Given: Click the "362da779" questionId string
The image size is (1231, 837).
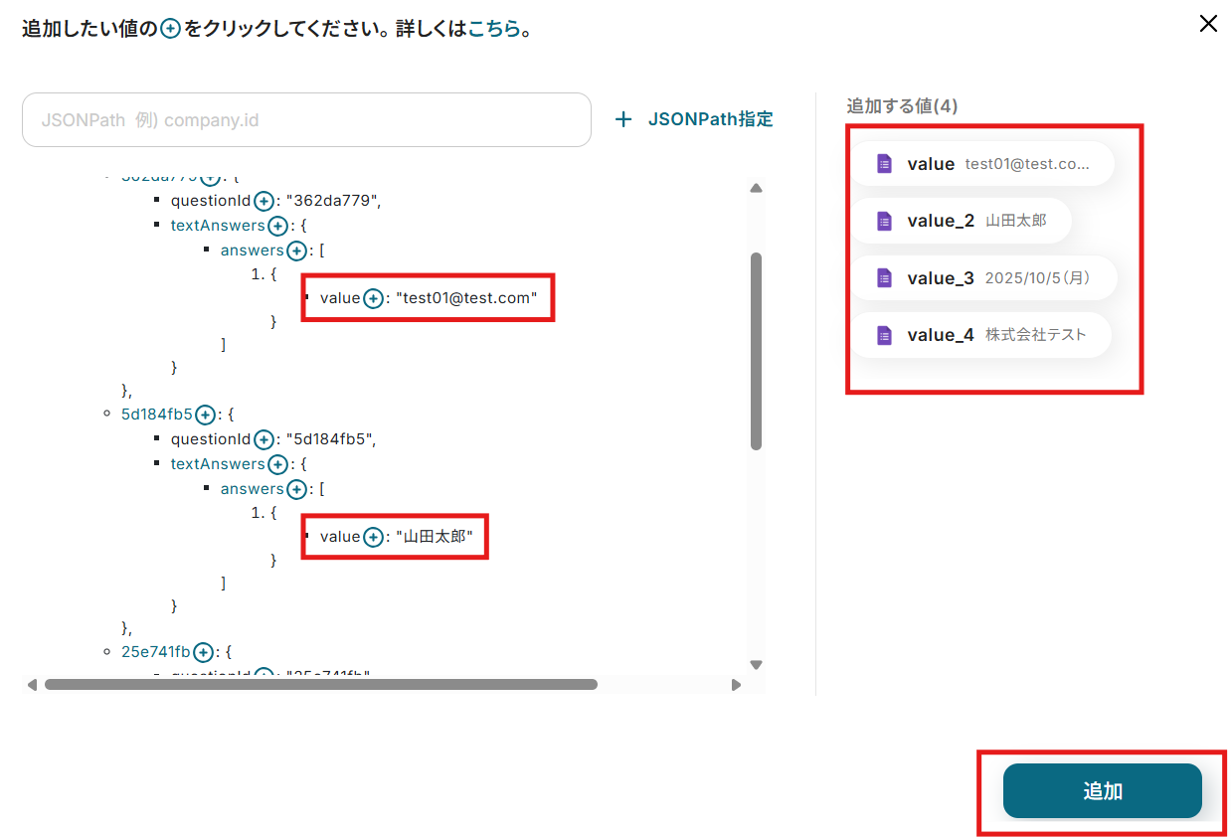Looking at the screenshot, I should click(x=331, y=201).
